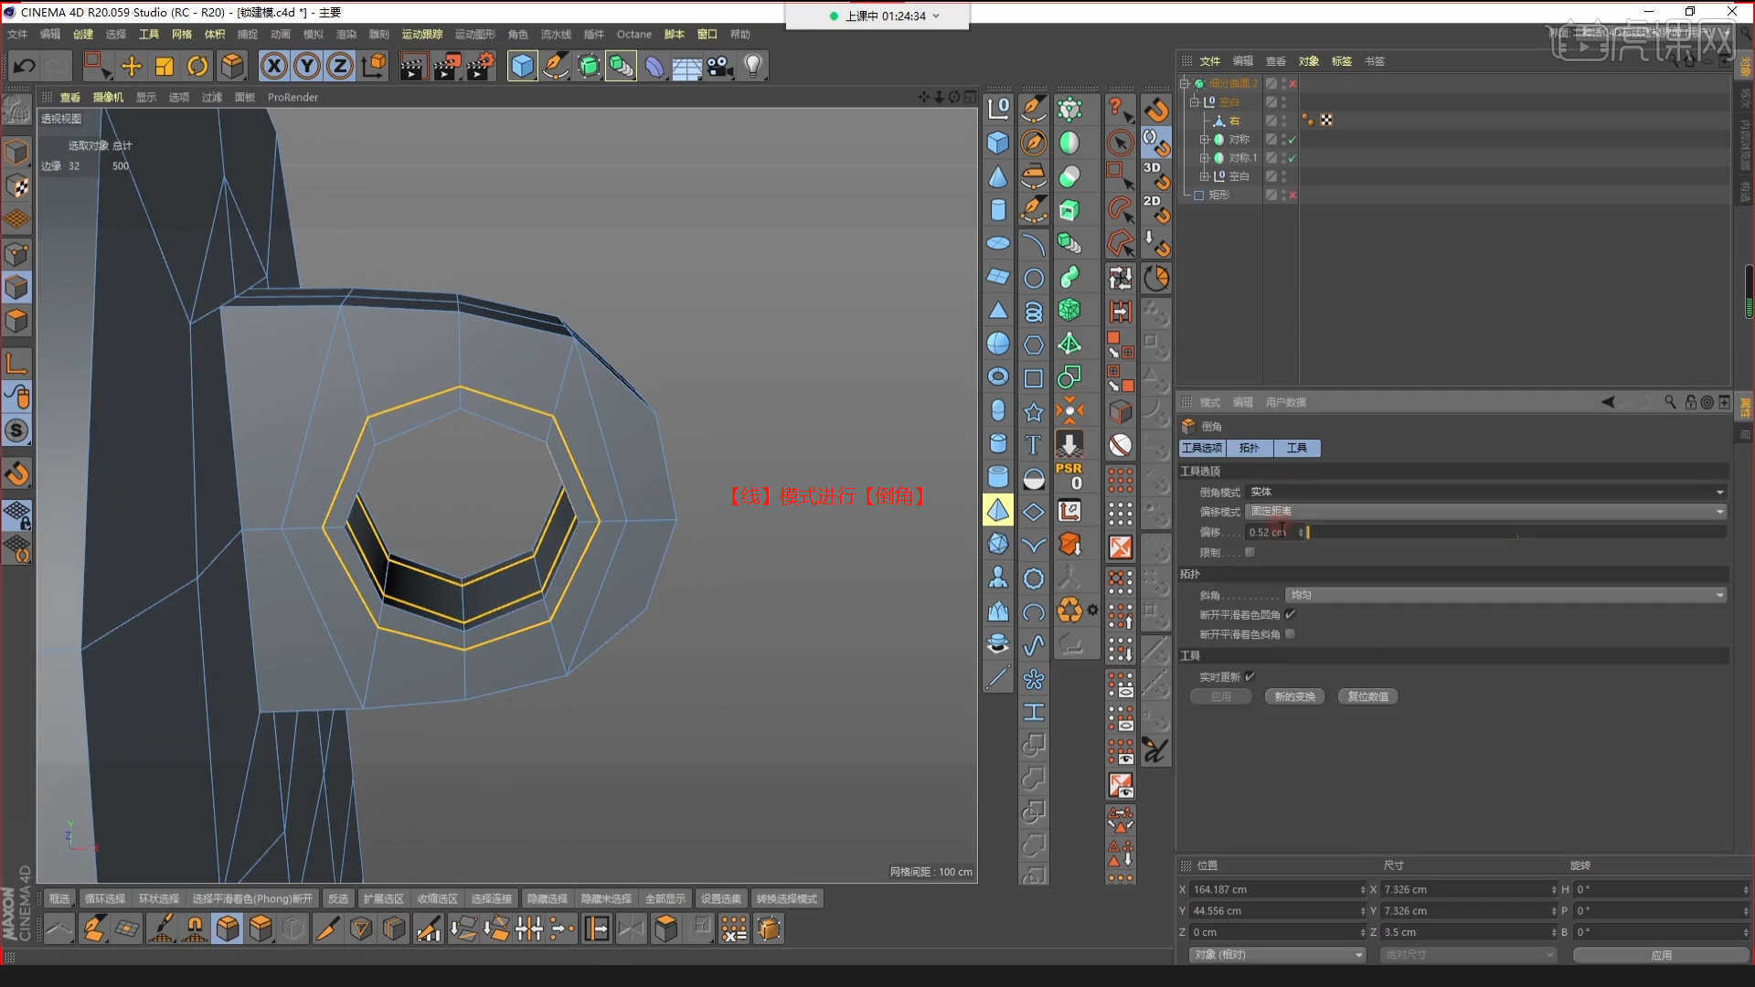Image resolution: width=1755 pixels, height=987 pixels.
Task: Open the session timer dropdown arrow
Action: 936,16
